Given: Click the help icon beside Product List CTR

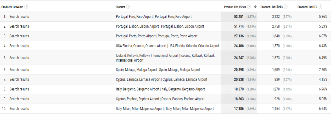Looking at the screenshot, I should [x=320, y=7].
